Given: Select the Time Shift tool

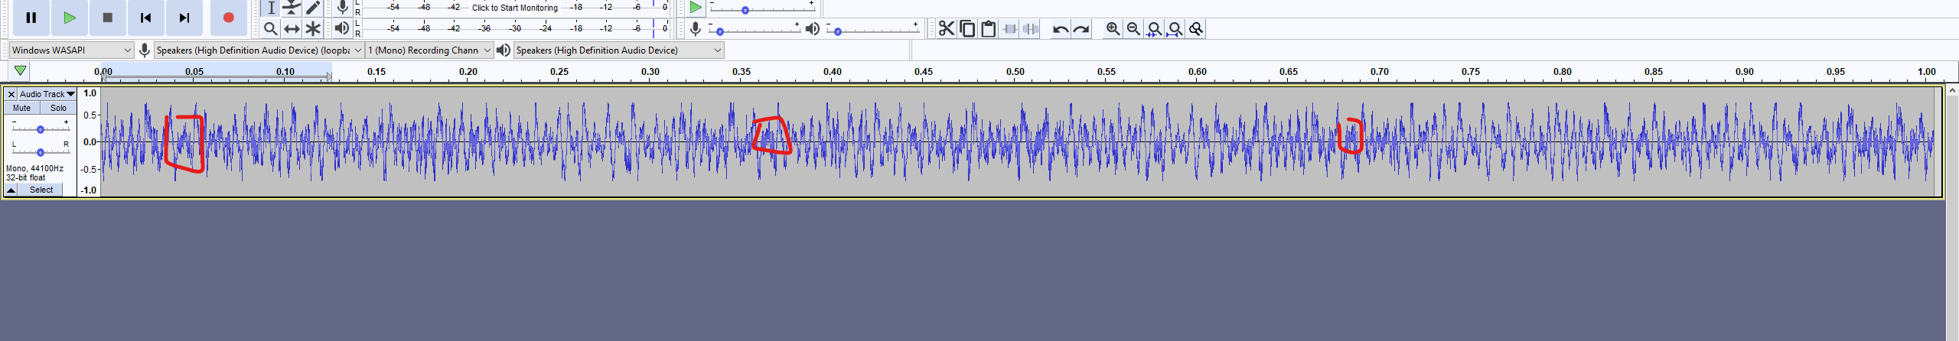Looking at the screenshot, I should click(292, 29).
